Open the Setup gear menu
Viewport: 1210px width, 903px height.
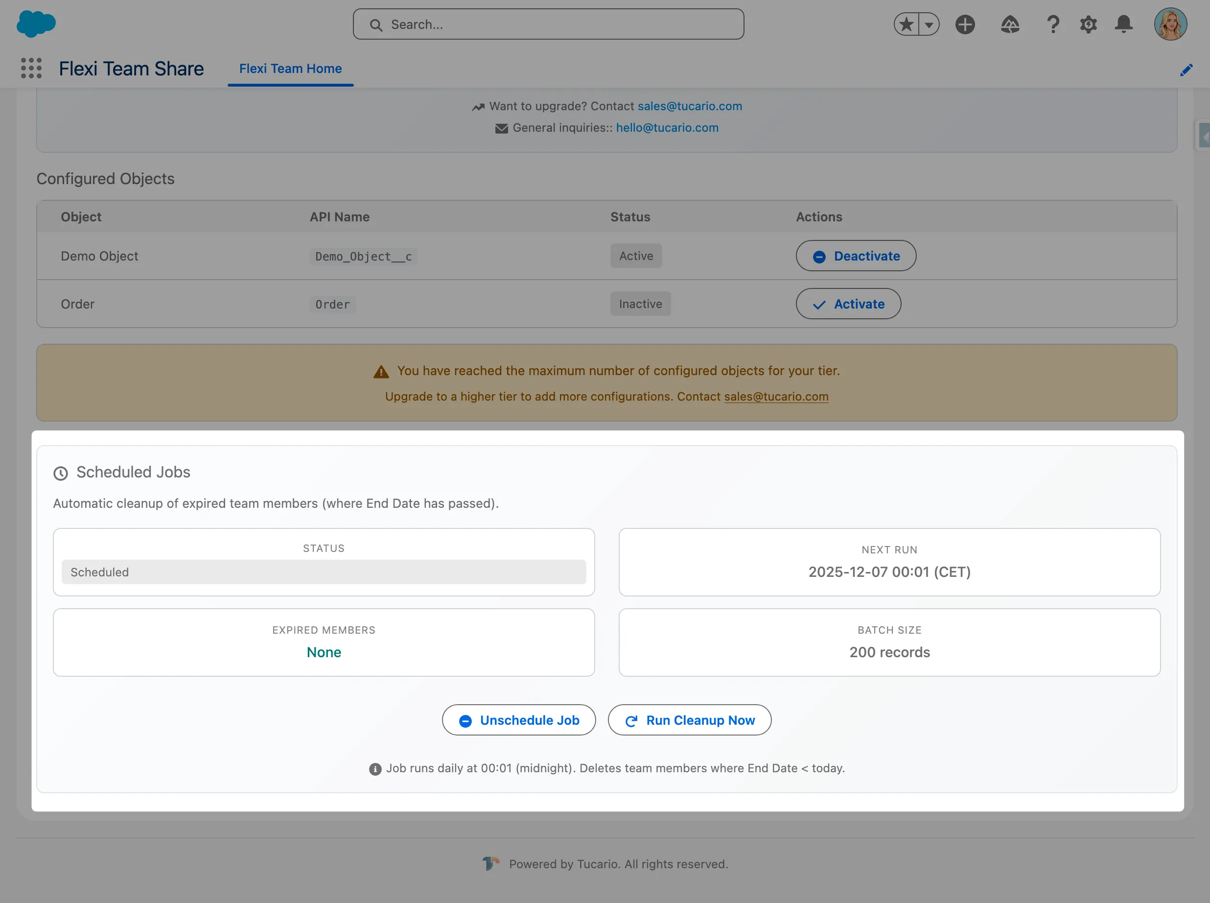tap(1088, 24)
